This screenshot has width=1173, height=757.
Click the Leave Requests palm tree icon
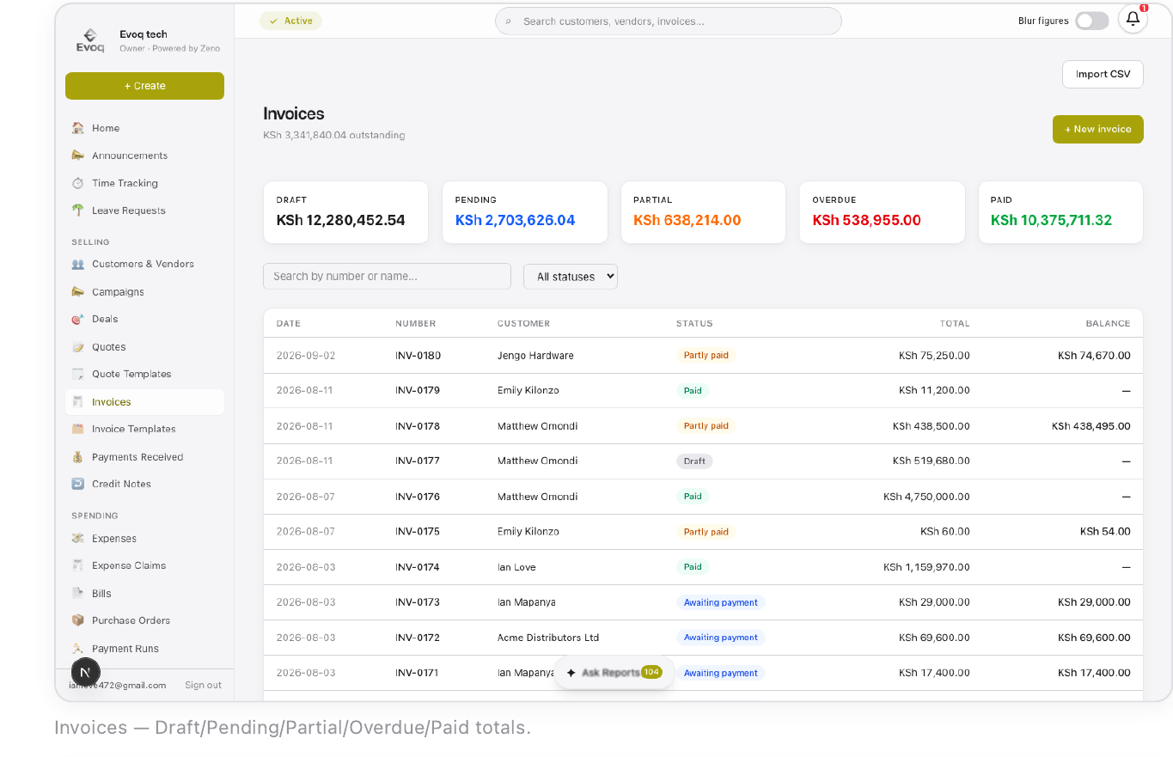pyautogui.click(x=78, y=211)
